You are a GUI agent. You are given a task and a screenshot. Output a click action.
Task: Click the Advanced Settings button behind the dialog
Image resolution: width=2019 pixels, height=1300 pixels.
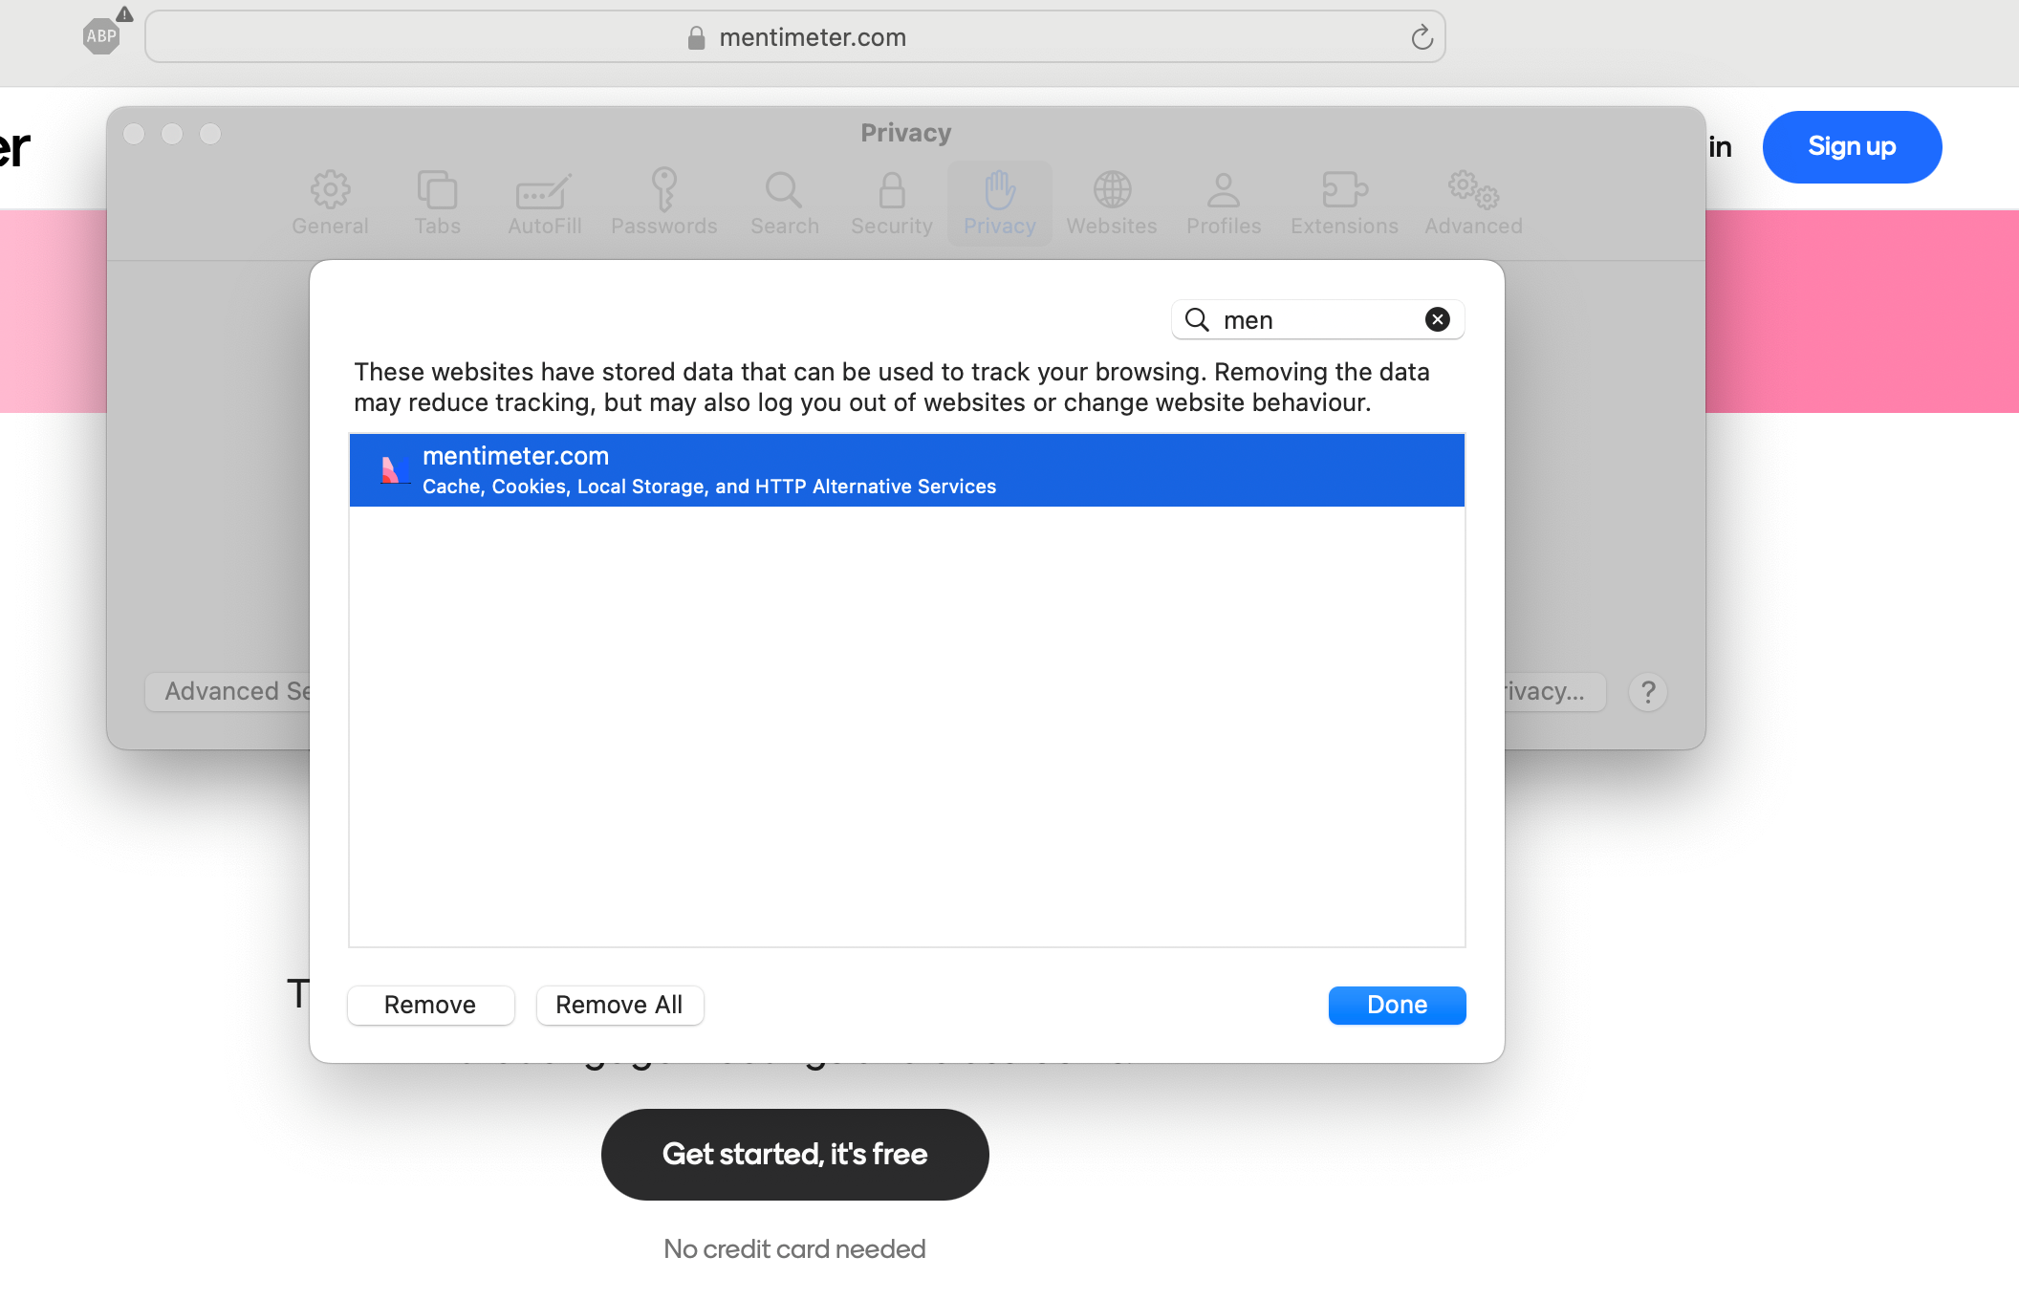228,691
